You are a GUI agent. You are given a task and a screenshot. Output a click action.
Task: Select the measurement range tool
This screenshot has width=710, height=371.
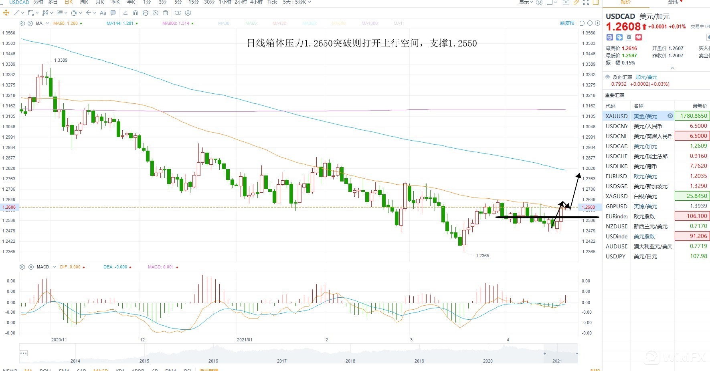[74, 13]
